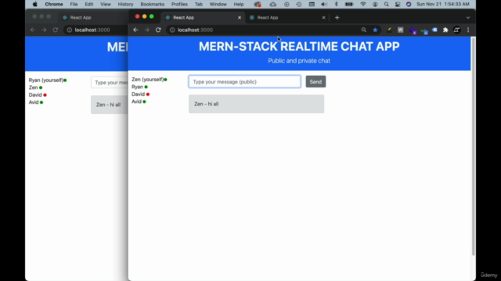Bookmark this page with the star icon
The width and height of the screenshot is (501, 281).
(x=375, y=30)
